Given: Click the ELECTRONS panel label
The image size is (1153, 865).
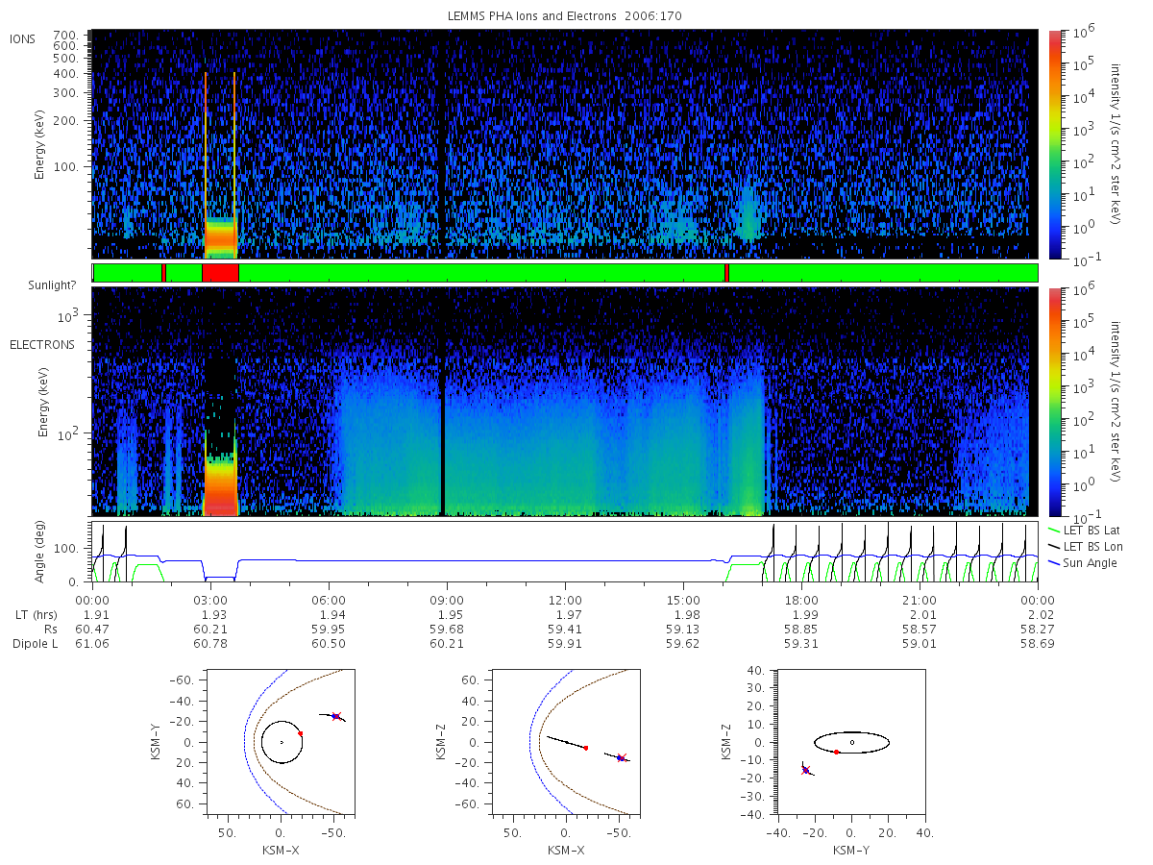Looking at the screenshot, I should [x=42, y=344].
